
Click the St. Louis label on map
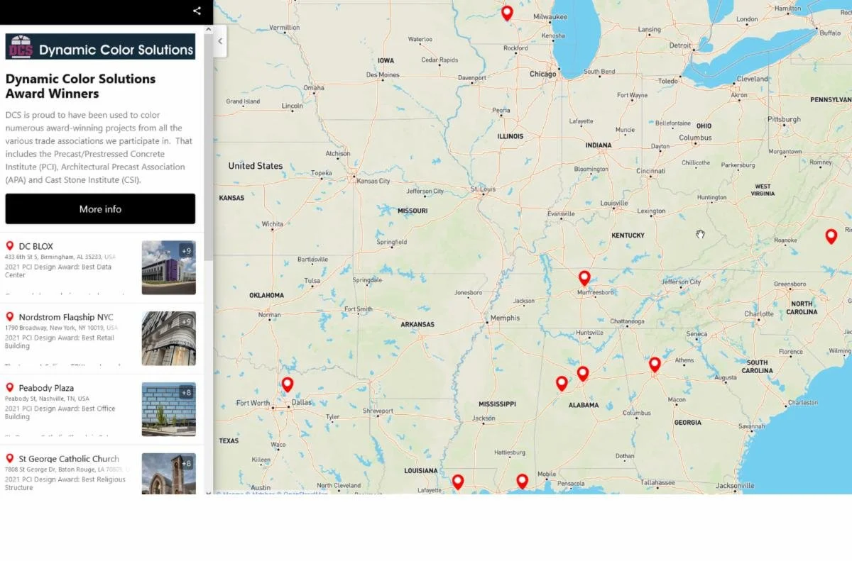point(483,189)
